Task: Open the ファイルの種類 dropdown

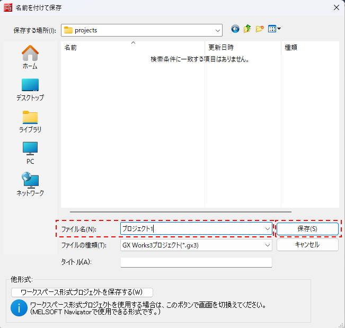Action: click(x=267, y=245)
